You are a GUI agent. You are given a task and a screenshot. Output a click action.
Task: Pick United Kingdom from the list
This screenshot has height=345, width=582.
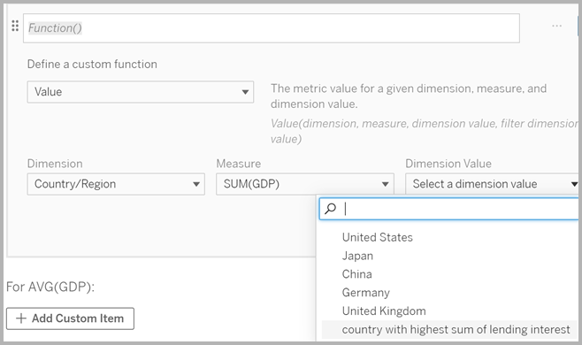point(384,310)
